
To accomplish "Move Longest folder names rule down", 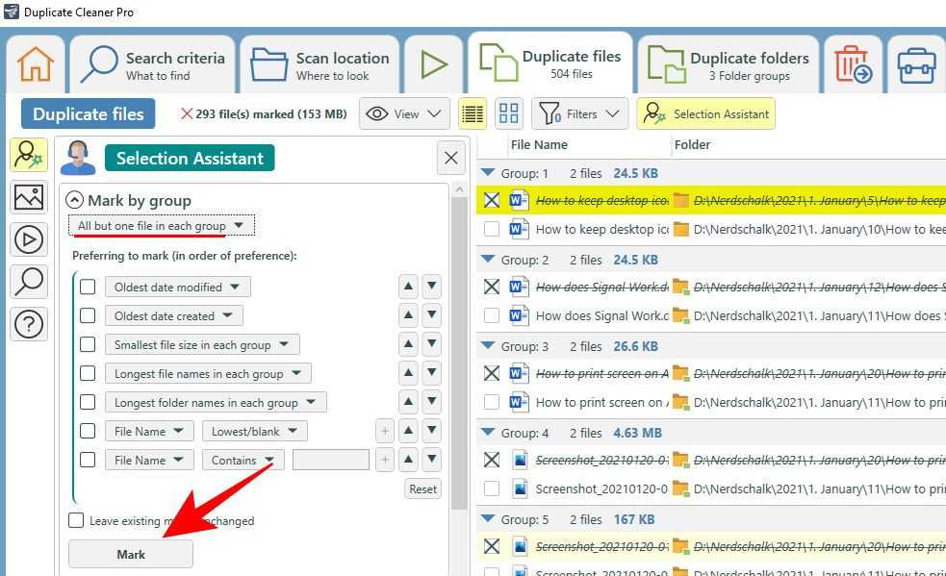I will tap(432, 402).
